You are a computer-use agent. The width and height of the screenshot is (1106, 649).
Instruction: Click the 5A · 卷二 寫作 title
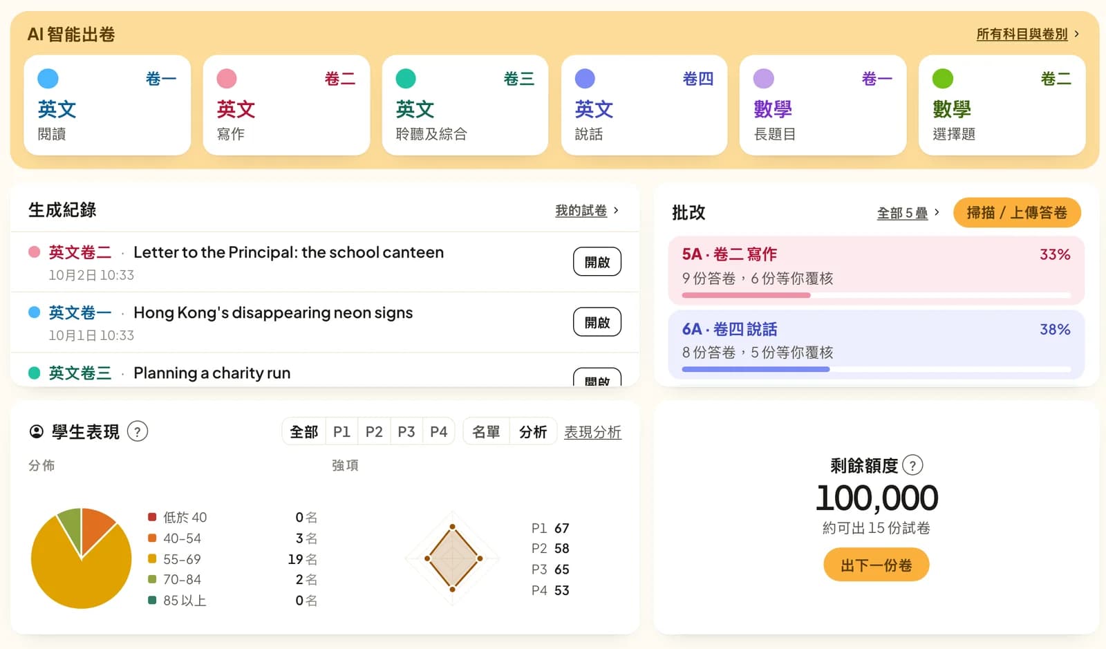click(x=729, y=254)
